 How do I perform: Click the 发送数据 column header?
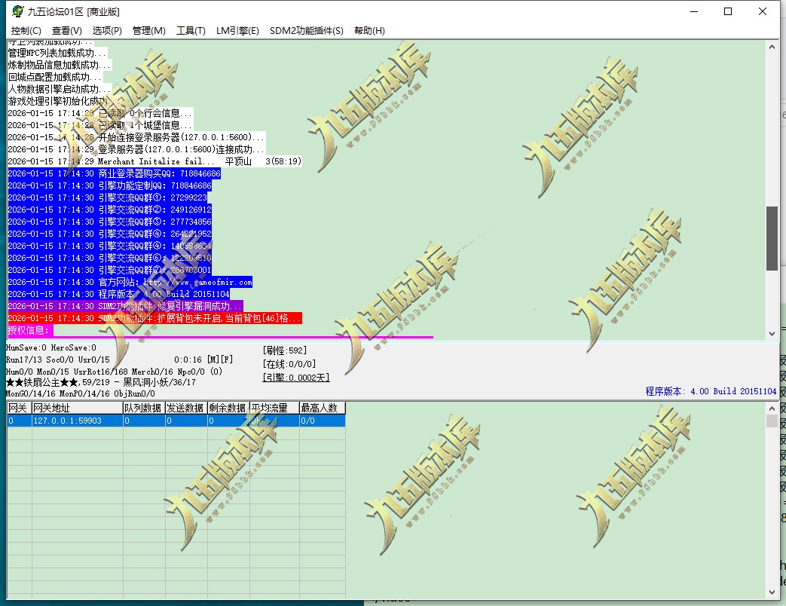(x=186, y=408)
